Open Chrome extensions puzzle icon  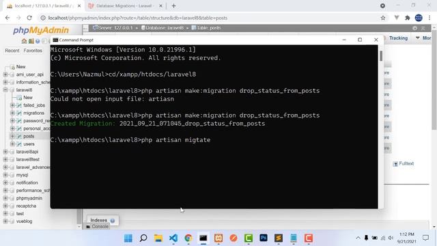[x=408, y=18]
